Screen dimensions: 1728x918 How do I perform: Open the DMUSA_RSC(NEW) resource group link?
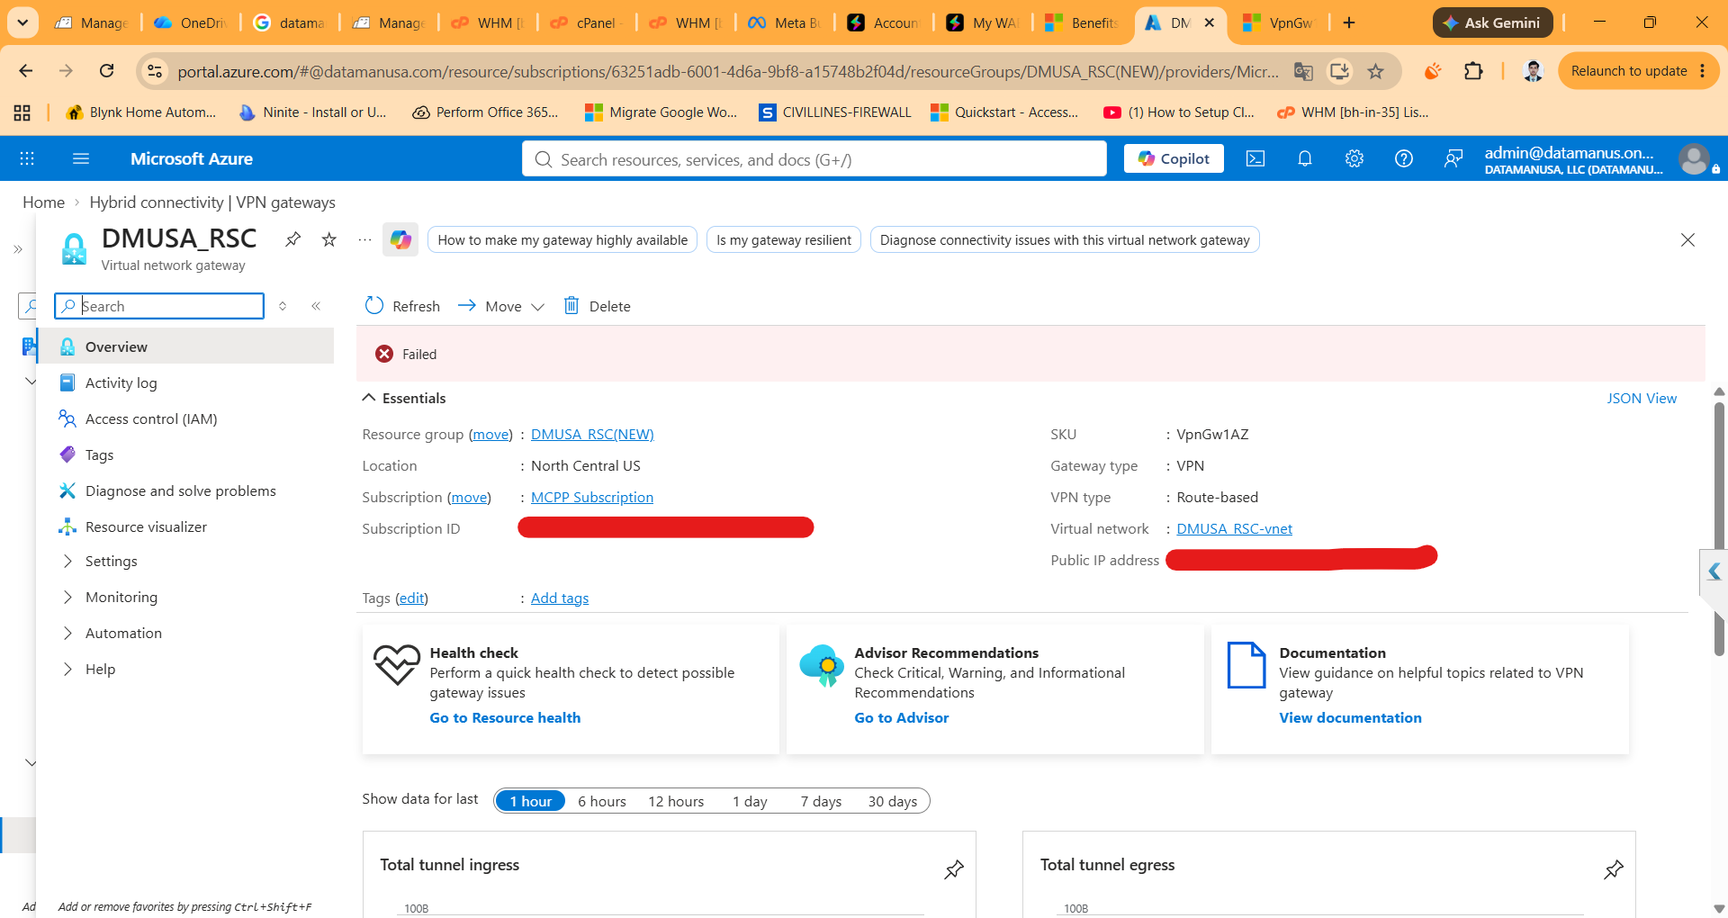coord(592,434)
